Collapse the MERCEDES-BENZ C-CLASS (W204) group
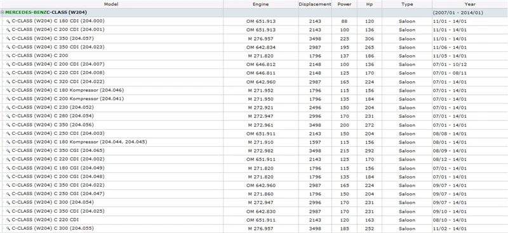 3,13
